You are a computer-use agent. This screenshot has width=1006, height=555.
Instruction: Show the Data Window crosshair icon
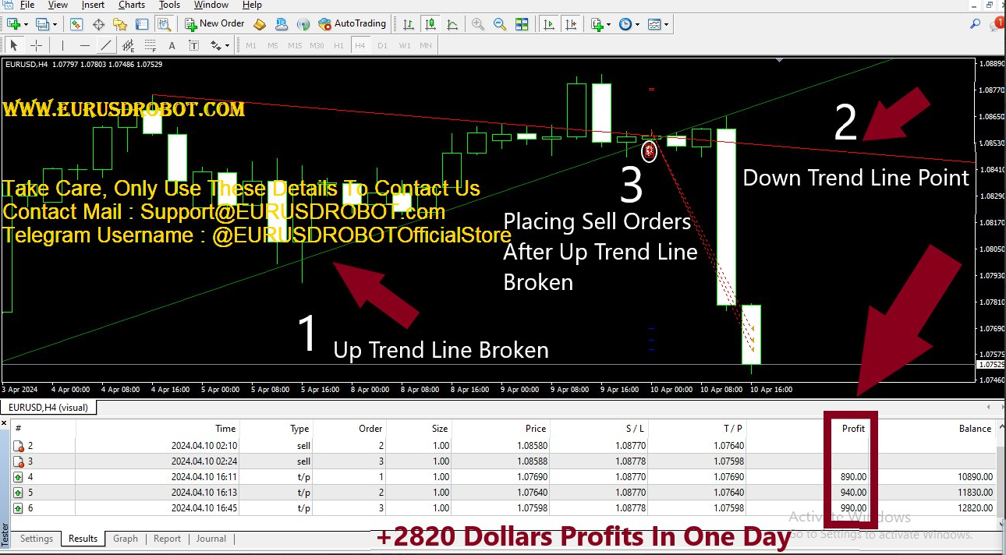(98, 24)
